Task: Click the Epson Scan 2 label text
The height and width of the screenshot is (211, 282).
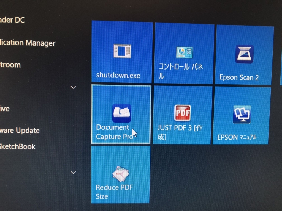Action: (239, 77)
